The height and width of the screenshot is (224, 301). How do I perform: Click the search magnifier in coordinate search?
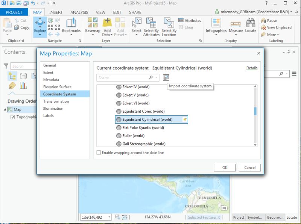pos(151,77)
